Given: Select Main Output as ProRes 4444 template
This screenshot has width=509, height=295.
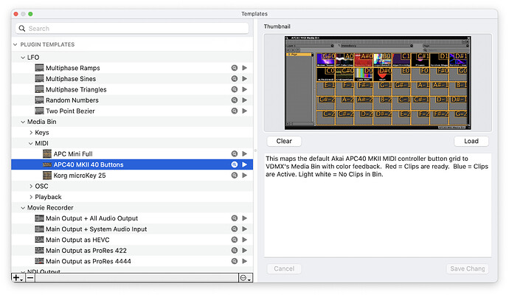Looking at the screenshot, I should pyautogui.click(x=132, y=261).
